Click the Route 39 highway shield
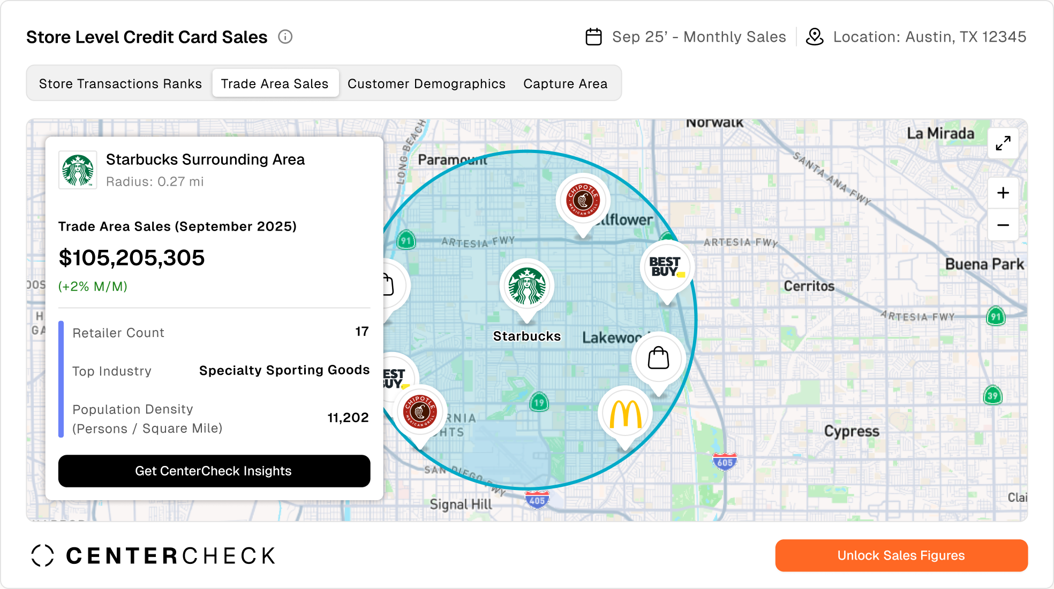The width and height of the screenshot is (1054, 589). [x=992, y=395]
